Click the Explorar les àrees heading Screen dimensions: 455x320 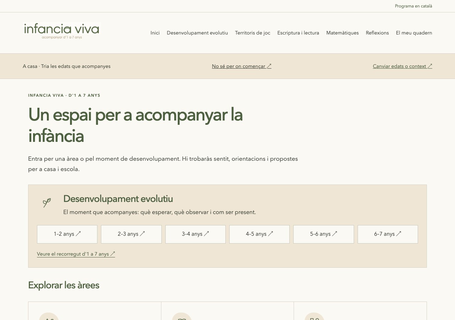(64, 285)
